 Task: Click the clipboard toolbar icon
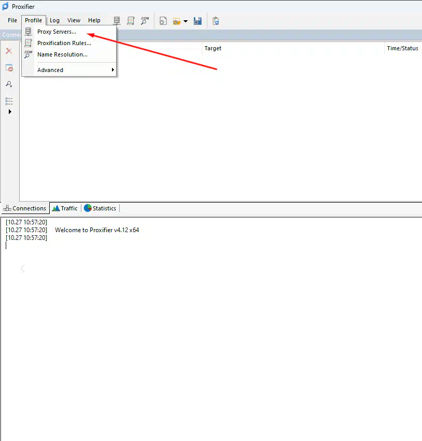click(216, 21)
